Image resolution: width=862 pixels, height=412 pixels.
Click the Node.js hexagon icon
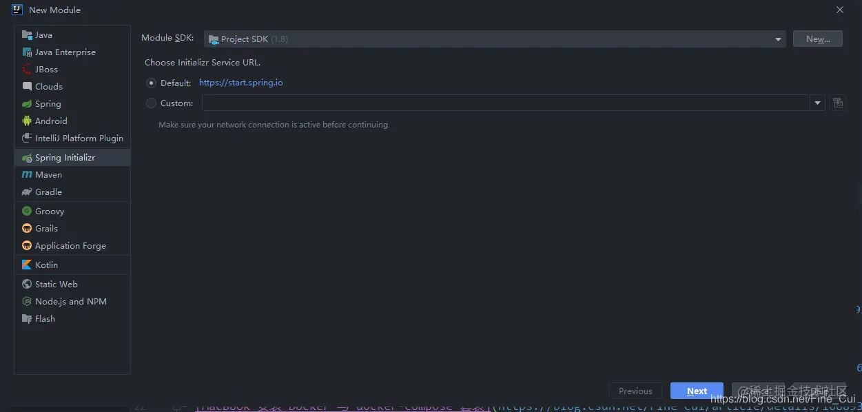[x=27, y=302]
